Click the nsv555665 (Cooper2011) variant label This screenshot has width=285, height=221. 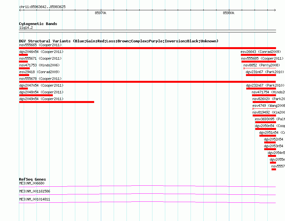tap(40, 45)
